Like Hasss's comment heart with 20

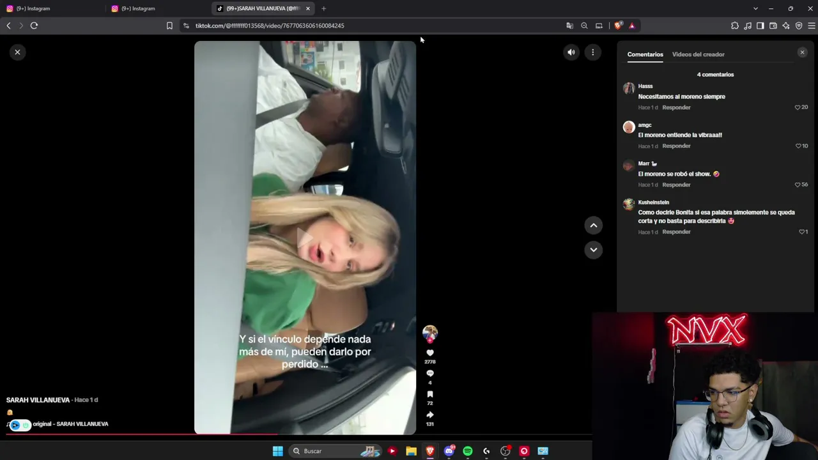(x=798, y=107)
